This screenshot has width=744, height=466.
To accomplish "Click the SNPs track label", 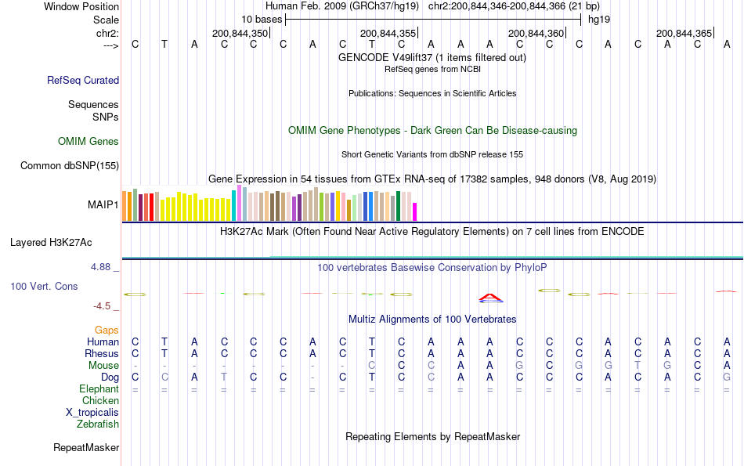I will [106, 117].
